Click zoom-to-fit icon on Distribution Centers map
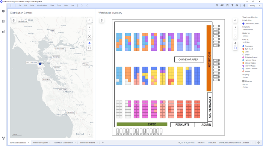Image resolution: width=263 pixels, height=146 pixels. point(89,36)
